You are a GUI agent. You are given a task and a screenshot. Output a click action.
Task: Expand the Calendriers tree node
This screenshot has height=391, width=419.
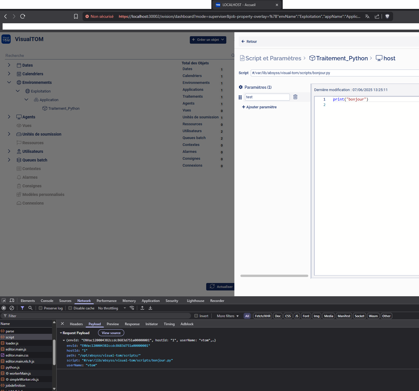click(9, 74)
